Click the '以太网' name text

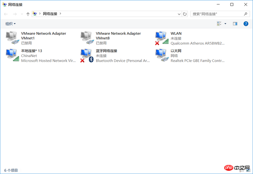pos(176,51)
